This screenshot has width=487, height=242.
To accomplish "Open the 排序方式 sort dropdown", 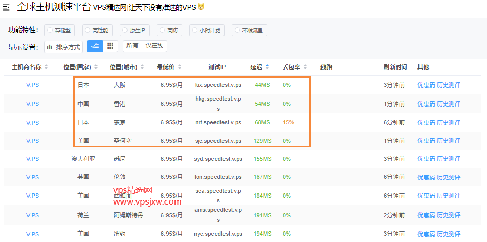I will [x=64, y=47].
